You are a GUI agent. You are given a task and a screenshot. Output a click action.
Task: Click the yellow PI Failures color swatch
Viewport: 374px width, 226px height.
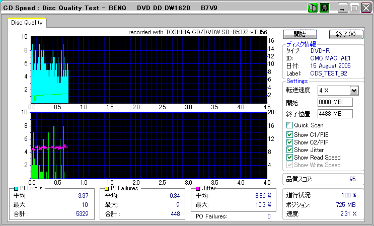click(x=107, y=189)
